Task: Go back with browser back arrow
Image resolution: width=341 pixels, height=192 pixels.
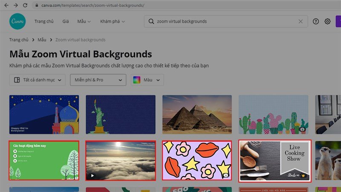Action: click(6, 5)
